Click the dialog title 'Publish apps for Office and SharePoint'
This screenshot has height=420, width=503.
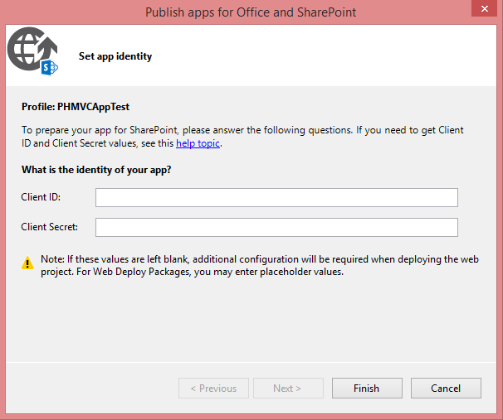pos(251,12)
